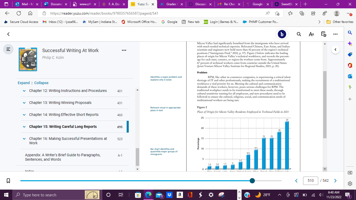The height and width of the screenshot is (200, 356).
Task: Go back with the reader back arrow
Action: tap(8, 34)
